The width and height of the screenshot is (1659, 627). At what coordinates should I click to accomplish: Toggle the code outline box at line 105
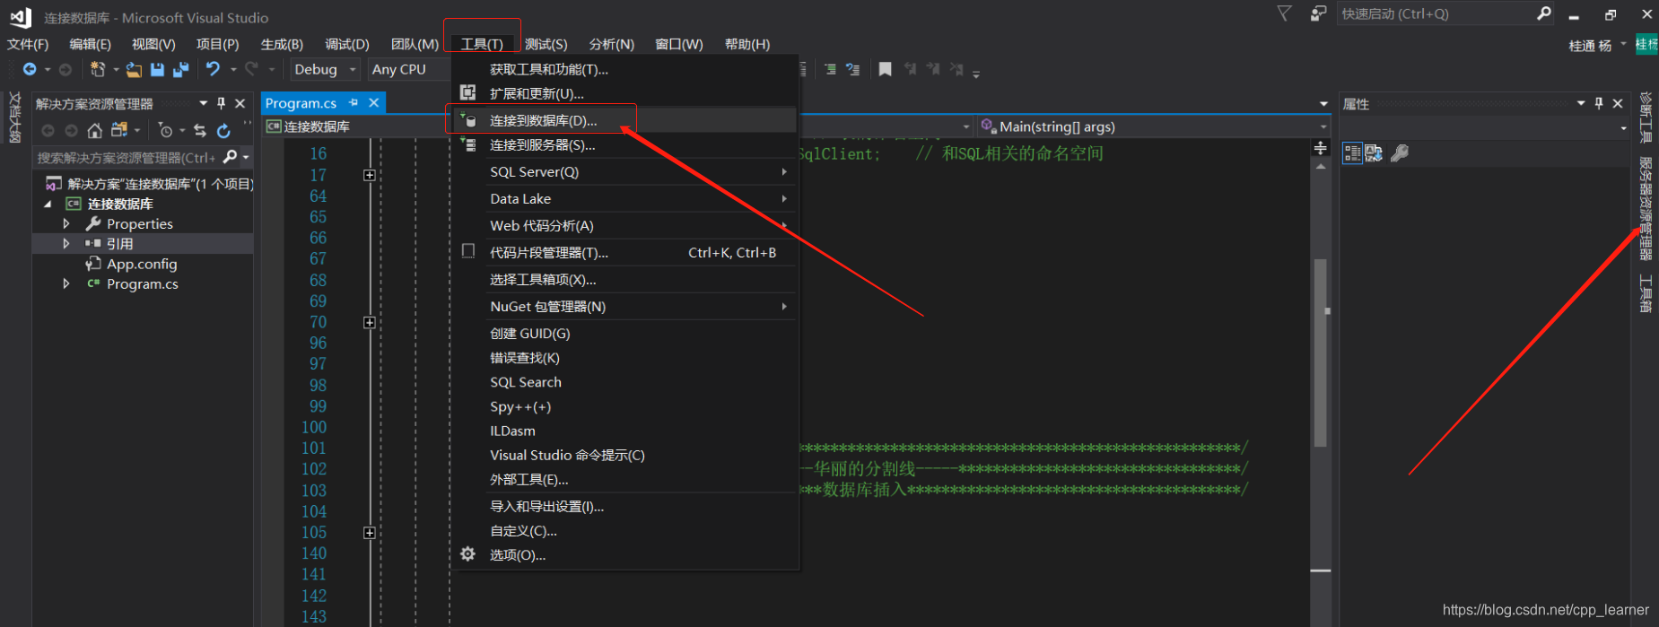[x=369, y=533]
